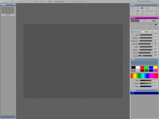Image resolution: width=159 pixels, height=119 pixels.
Task: Pick the bright green color swatch
Action: 147,67
